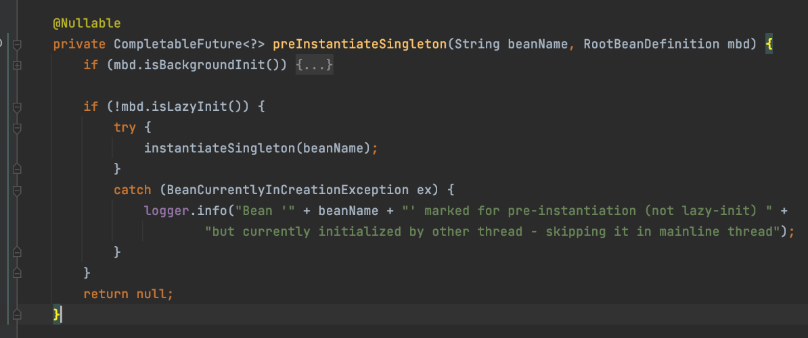Click fold-end marker at catch closing brace
808x338 pixels.
(18, 252)
